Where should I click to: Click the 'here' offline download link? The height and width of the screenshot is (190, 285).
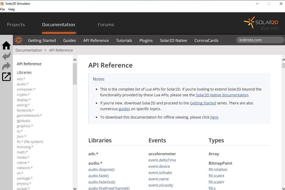point(214,117)
